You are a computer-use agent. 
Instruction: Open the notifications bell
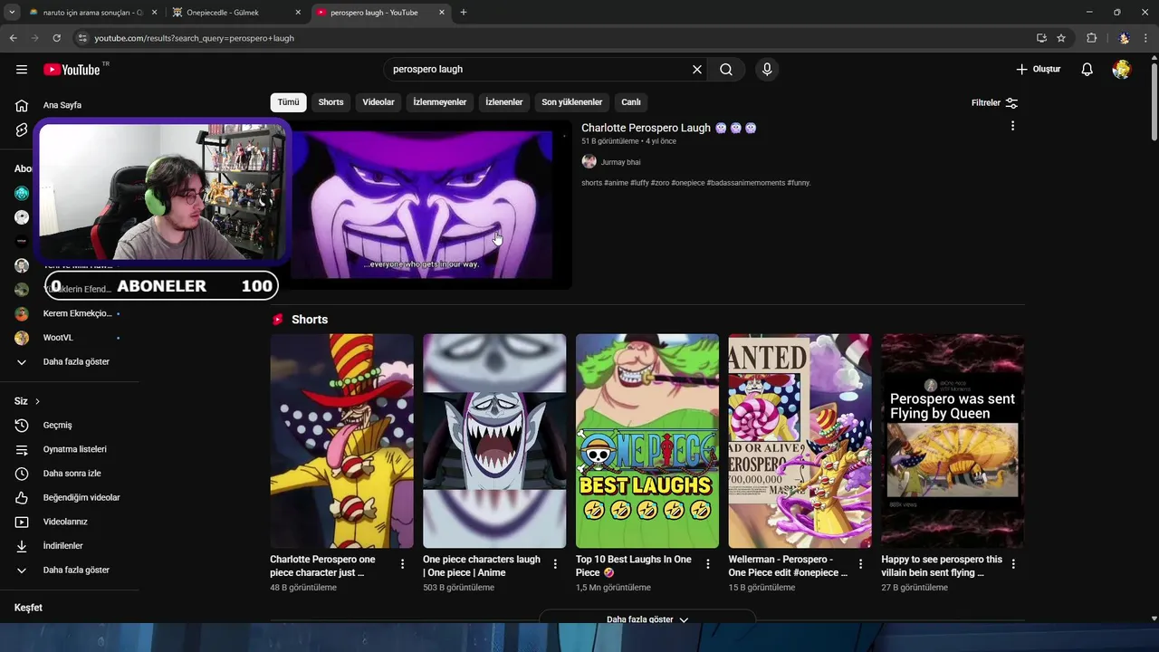click(1087, 70)
